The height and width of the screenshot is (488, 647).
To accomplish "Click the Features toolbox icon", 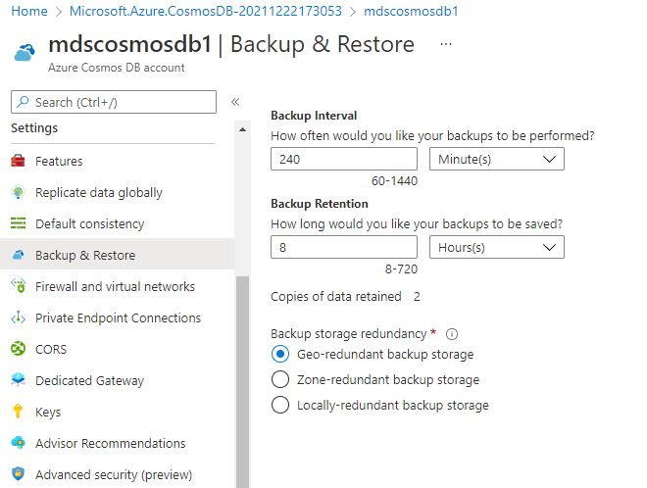I will [18, 161].
